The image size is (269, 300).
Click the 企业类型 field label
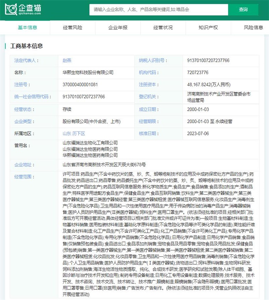[23, 121]
